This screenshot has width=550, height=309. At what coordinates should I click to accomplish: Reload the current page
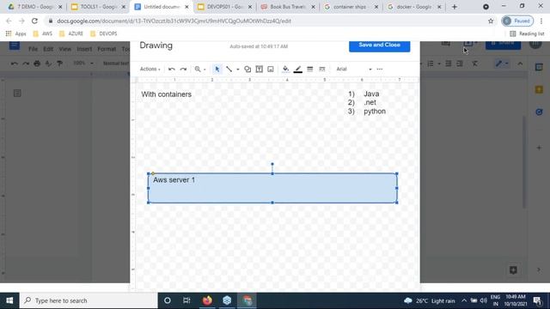point(34,21)
